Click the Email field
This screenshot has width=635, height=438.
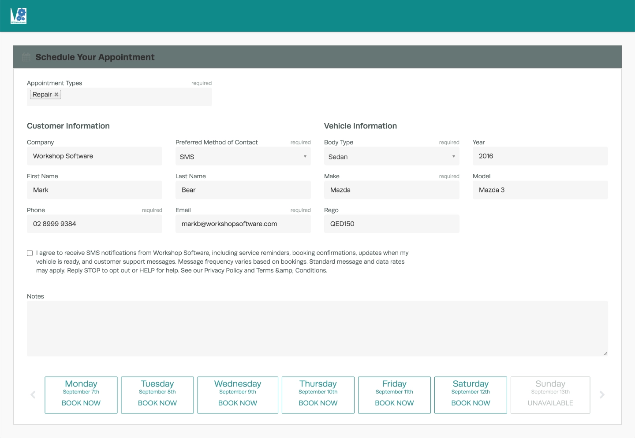(243, 224)
